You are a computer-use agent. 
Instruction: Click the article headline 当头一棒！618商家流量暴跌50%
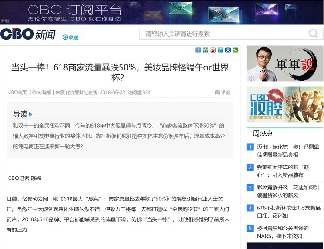click(120, 72)
